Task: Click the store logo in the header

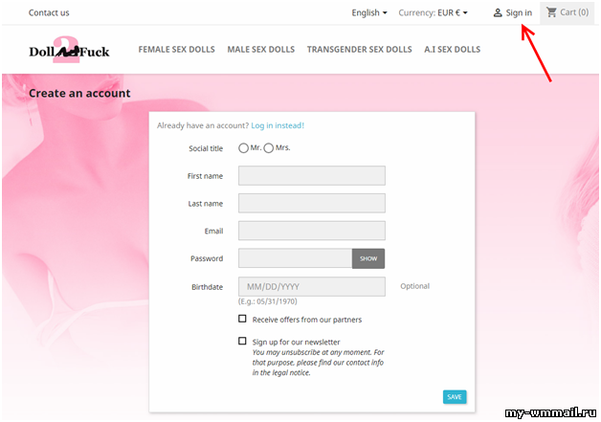Action: 69,50
